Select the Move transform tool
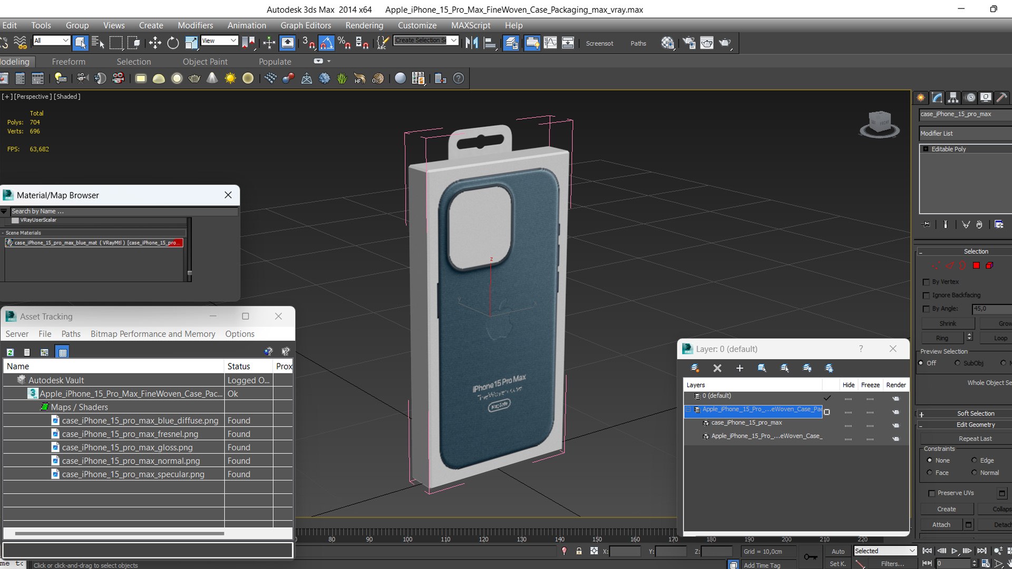The image size is (1012, 569). tap(155, 43)
